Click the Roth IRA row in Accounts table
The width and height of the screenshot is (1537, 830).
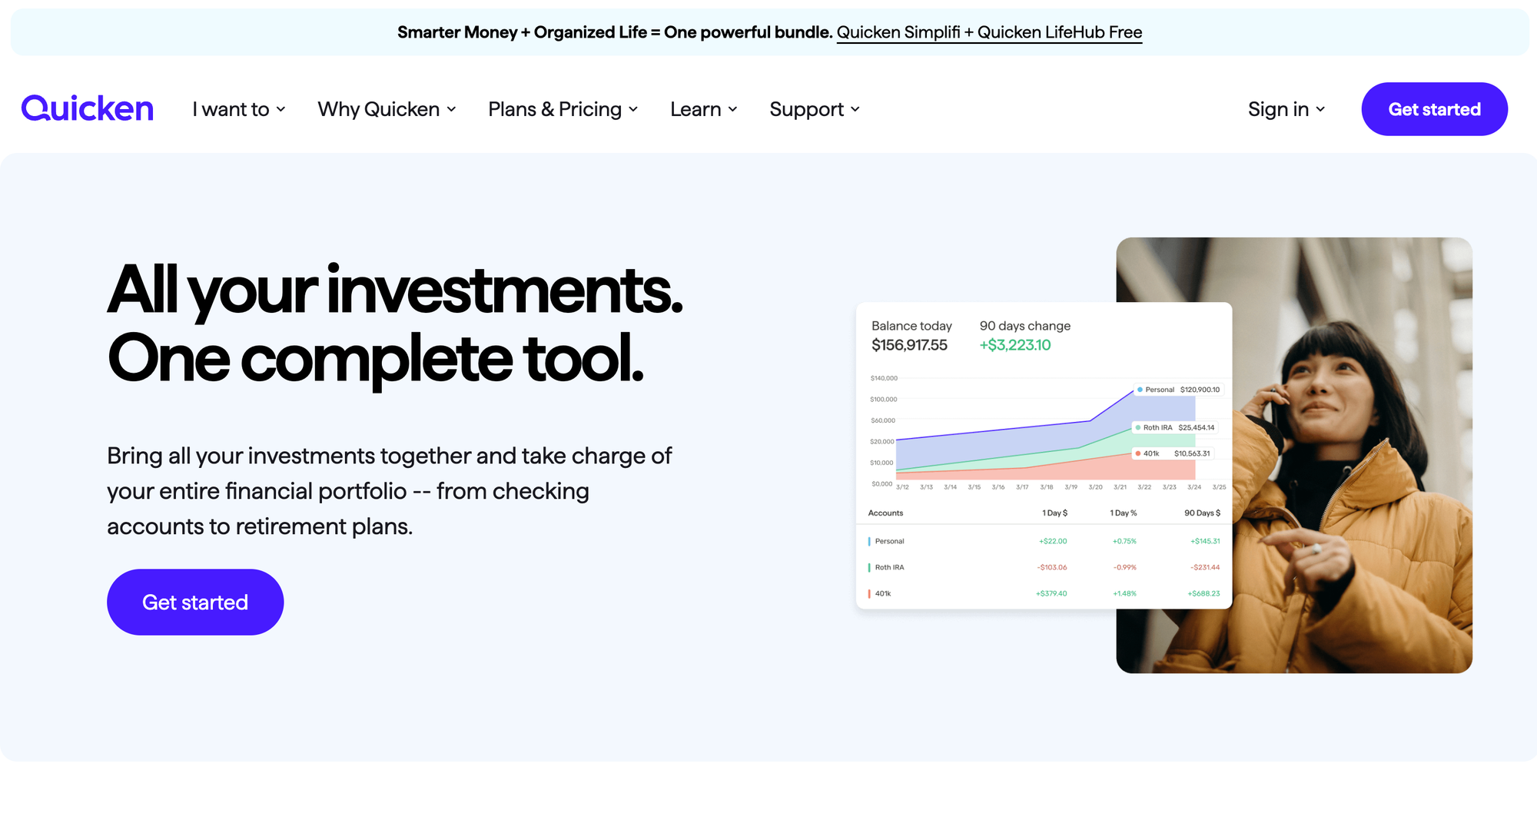(x=1044, y=567)
